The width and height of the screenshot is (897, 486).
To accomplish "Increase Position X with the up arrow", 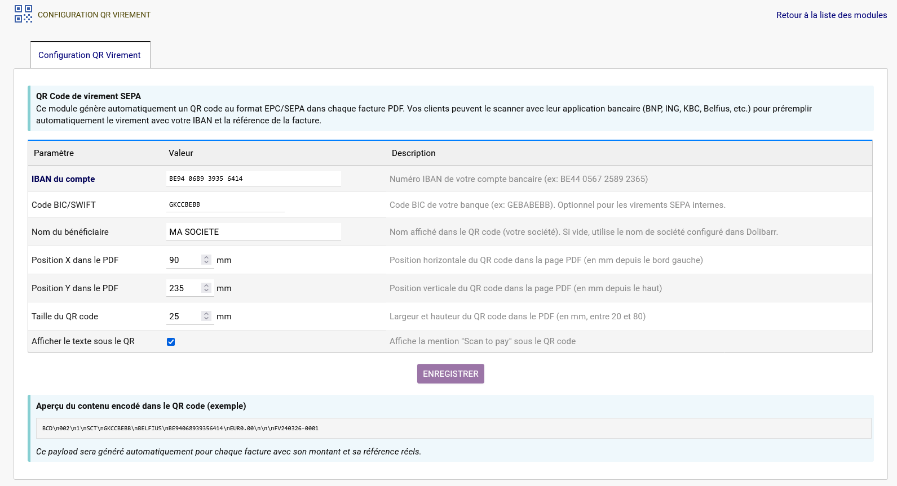I will click(x=206, y=257).
